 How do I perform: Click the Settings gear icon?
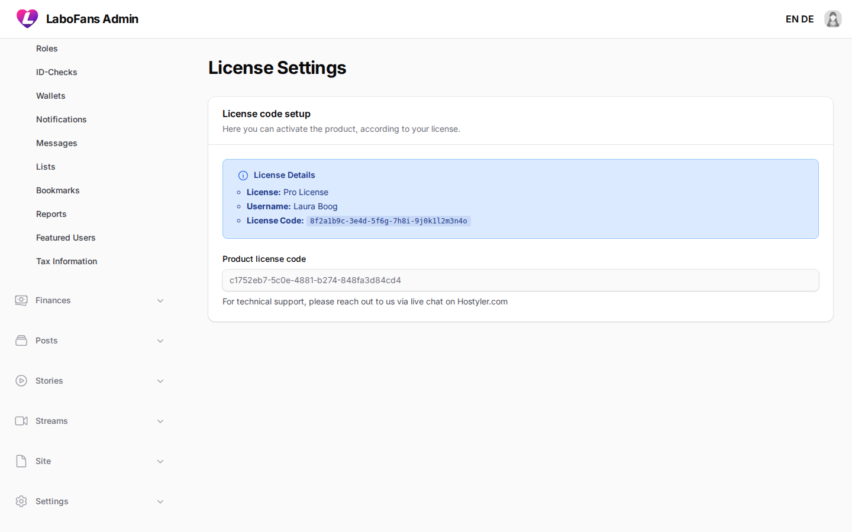[21, 501]
